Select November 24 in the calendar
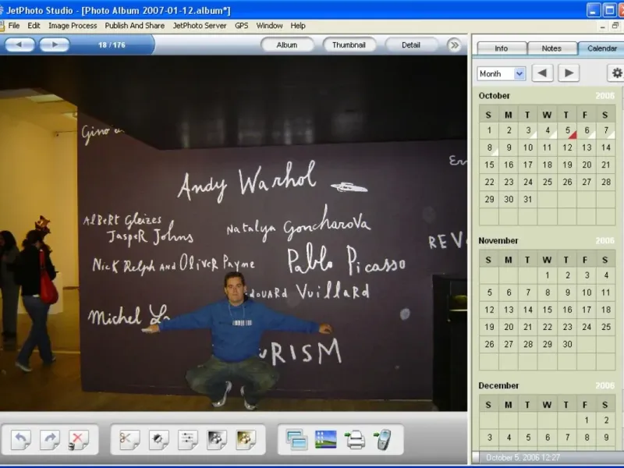The height and width of the screenshot is (468, 624). click(587, 327)
